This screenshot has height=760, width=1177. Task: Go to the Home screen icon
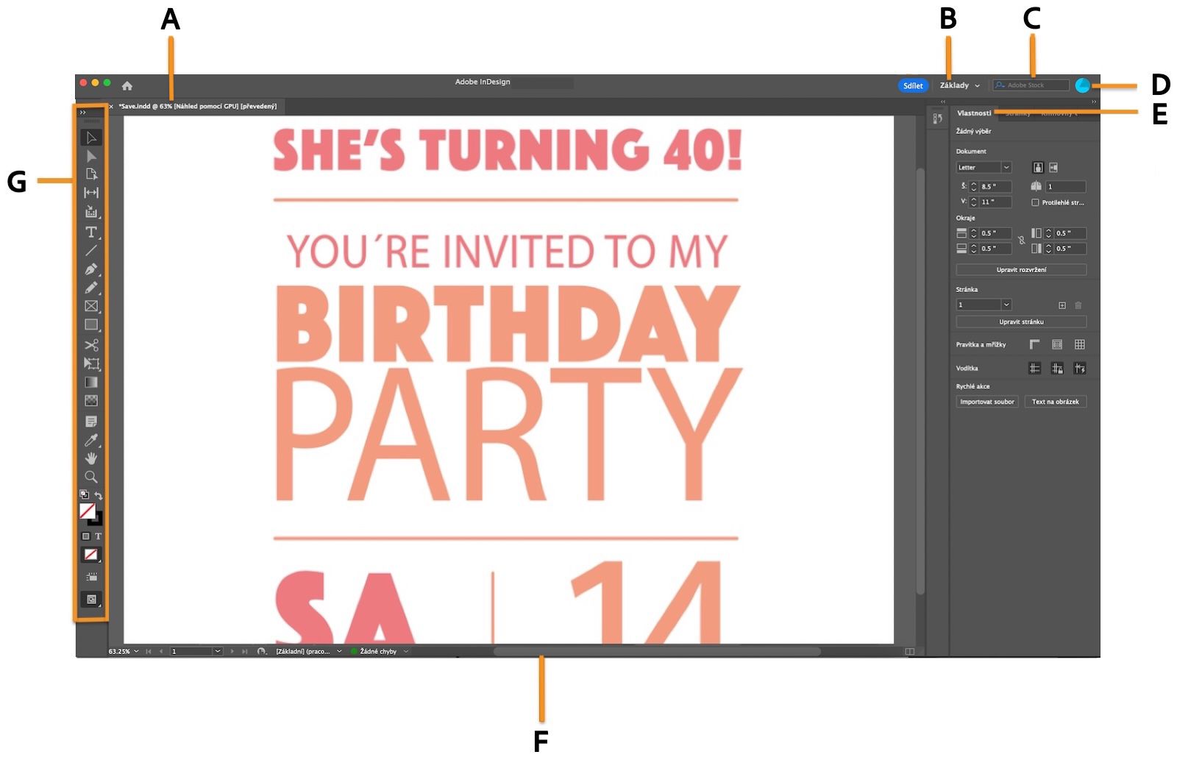tap(127, 85)
